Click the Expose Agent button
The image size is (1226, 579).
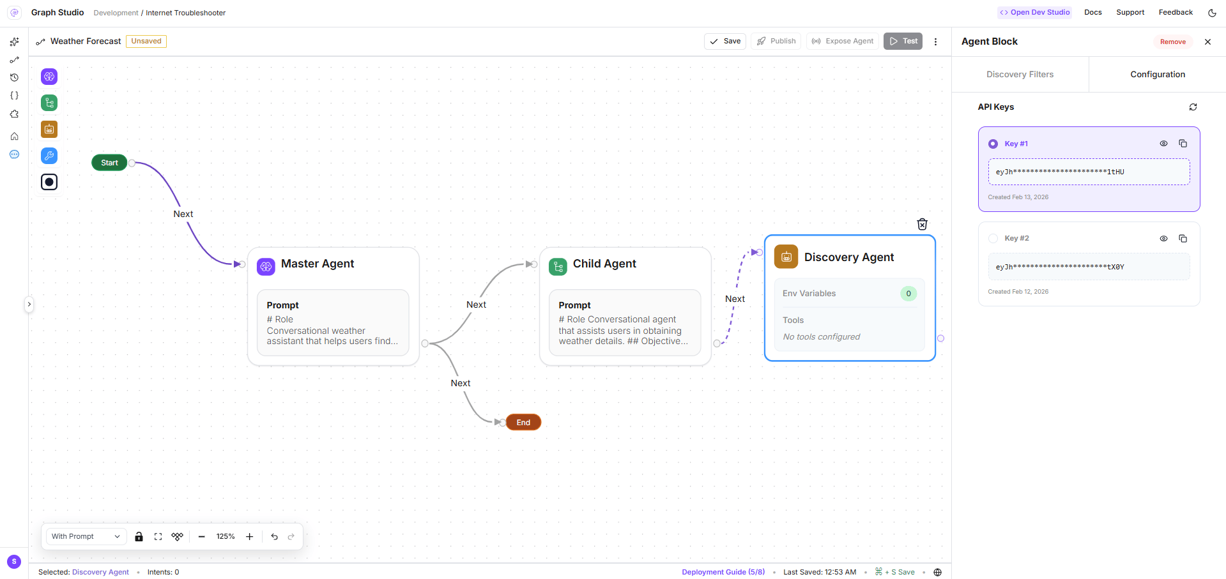(842, 41)
